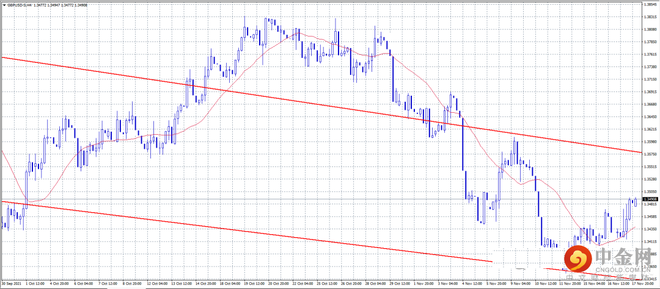This screenshot has width=660, height=289.
Task: Click price level 1.36680 on price scale
Action: pyautogui.click(x=651, y=104)
